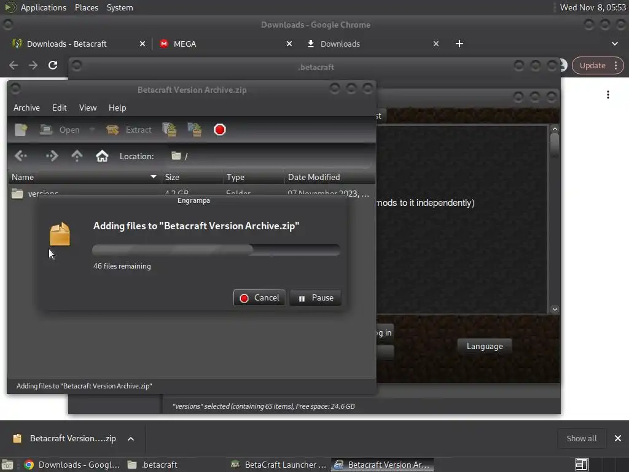The height and width of the screenshot is (472, 629).
Task: Click the add folder to archive icon
Action: tap(195, 130)
